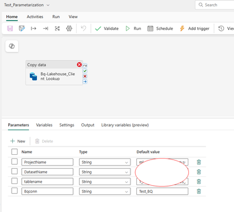Click the Delete parameters button
This screenshot has height=212, width=234.
coord(44,141)
